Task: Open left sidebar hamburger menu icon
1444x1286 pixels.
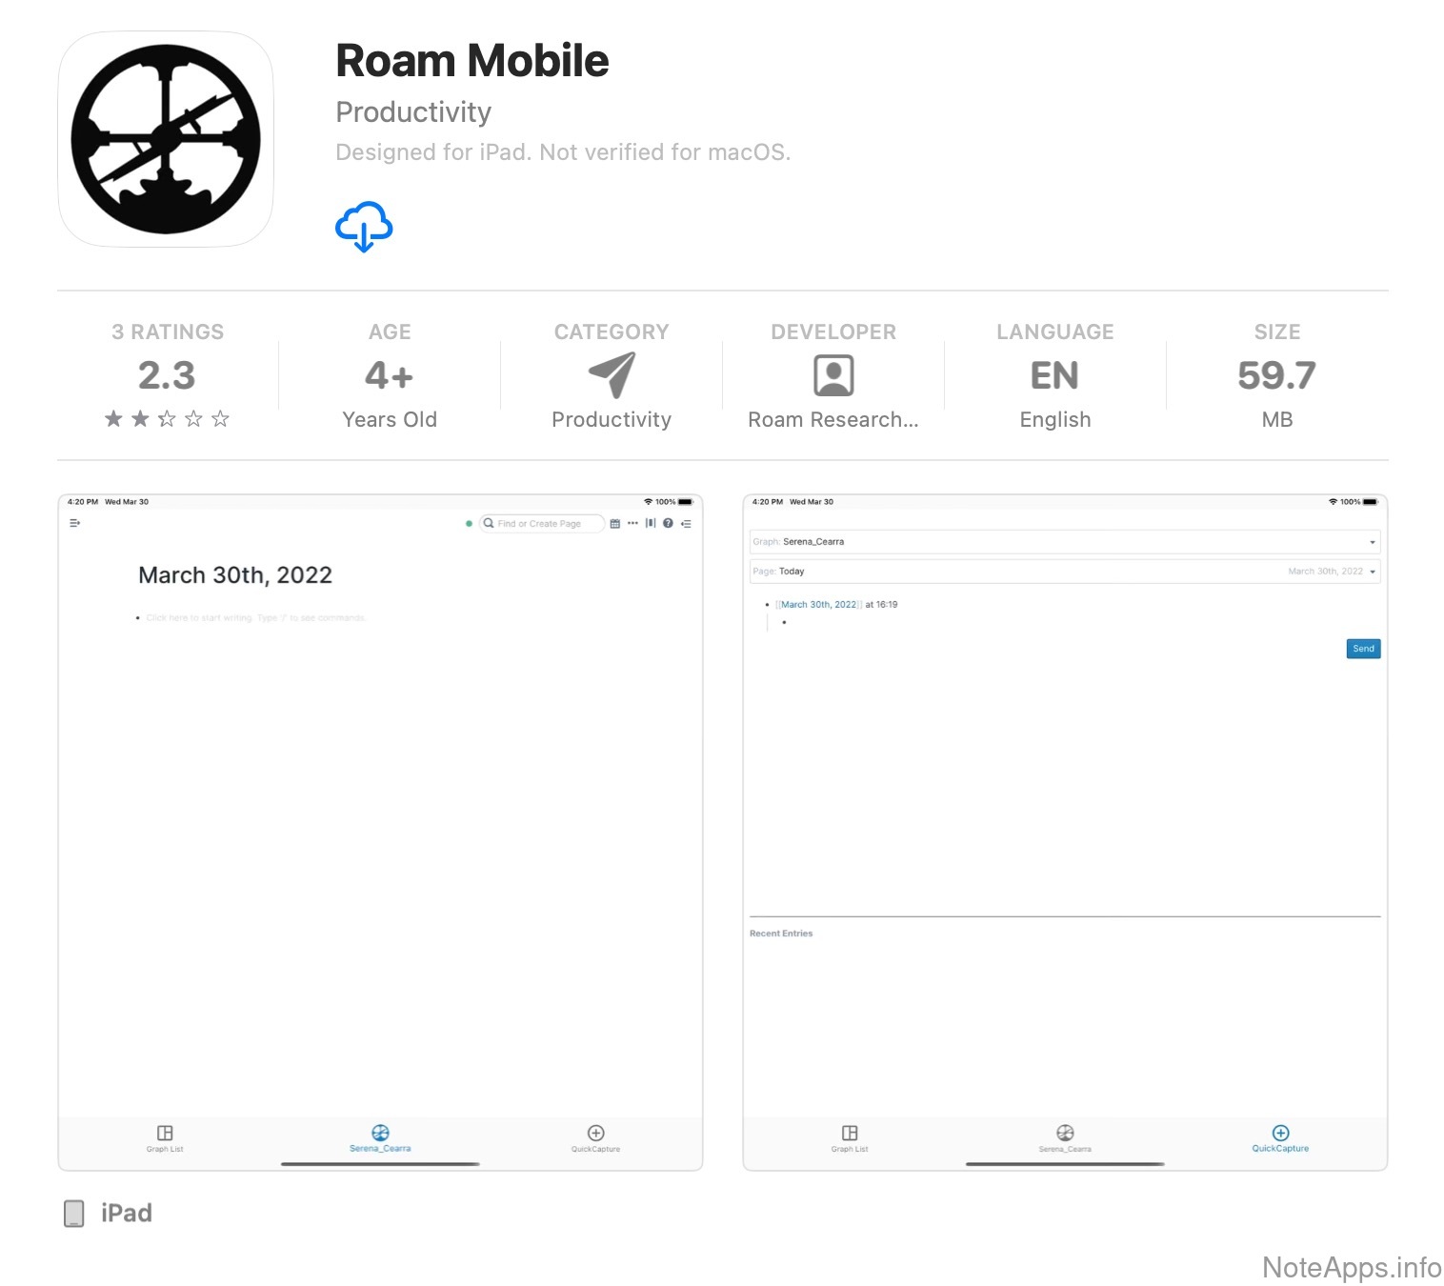Action: [x=74, y=523]
